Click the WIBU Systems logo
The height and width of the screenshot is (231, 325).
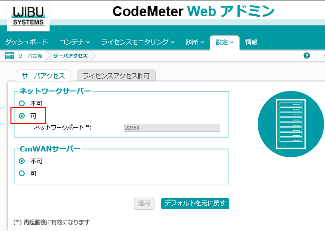click(28, 16)
